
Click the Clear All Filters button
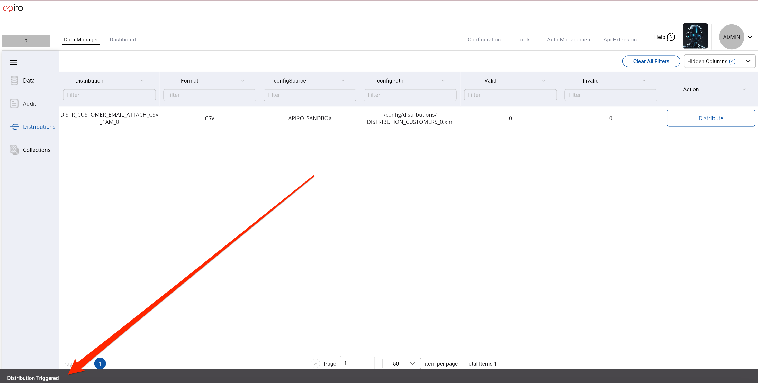[x=651, y=61]
